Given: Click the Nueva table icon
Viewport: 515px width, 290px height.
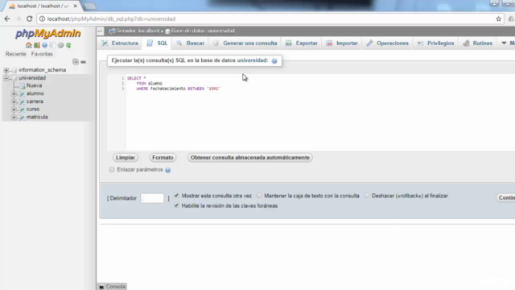Looking at the screenshot, I should (x=22, y=86).
